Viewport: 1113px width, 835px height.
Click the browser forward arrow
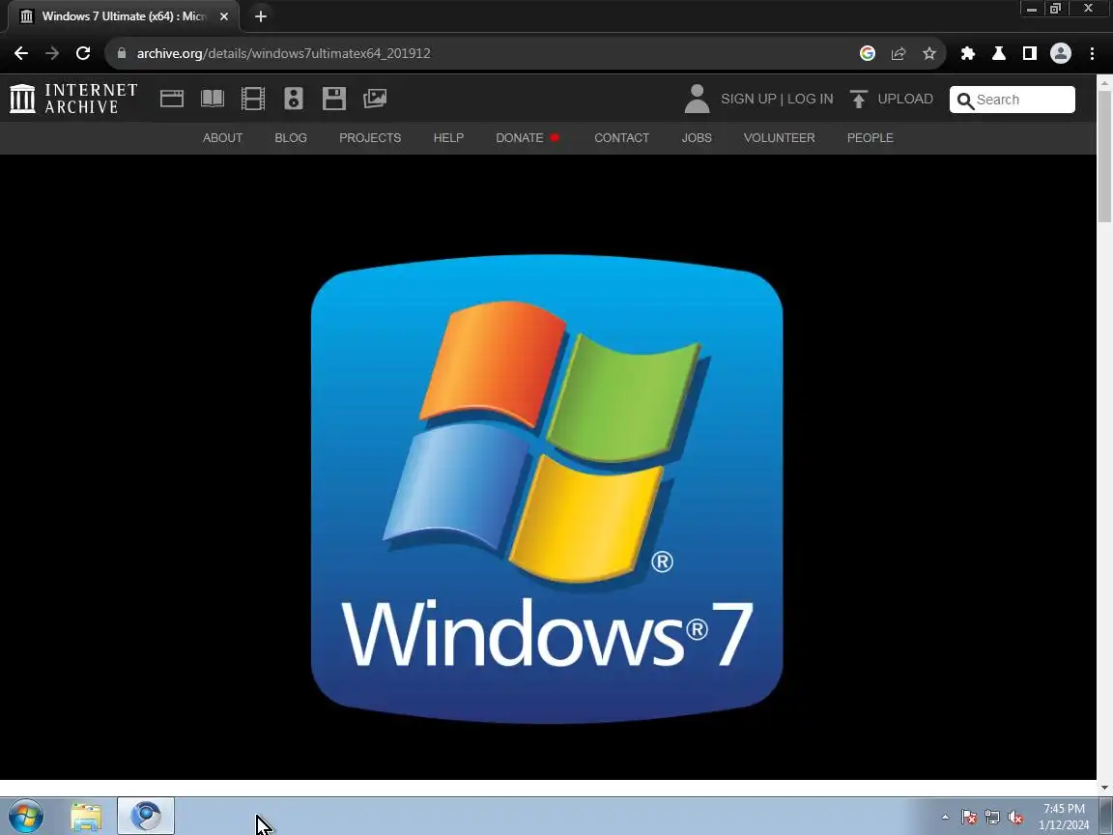pyautogui.click(x=52, y=53)
